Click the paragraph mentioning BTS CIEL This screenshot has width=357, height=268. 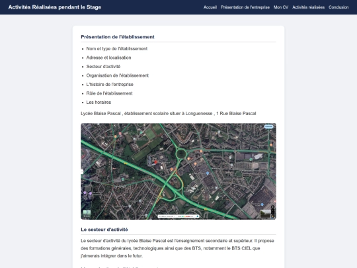177,248
